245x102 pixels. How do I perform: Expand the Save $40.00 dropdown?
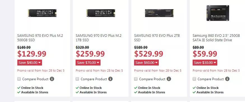coord(30,63)
